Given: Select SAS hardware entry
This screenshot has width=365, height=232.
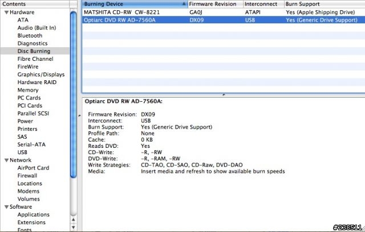Looking at the screenshot, I should [22, 136].
